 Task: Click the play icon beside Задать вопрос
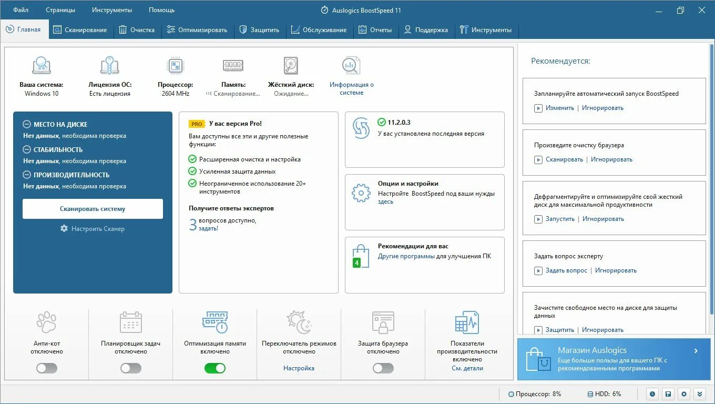click(538, 270)
